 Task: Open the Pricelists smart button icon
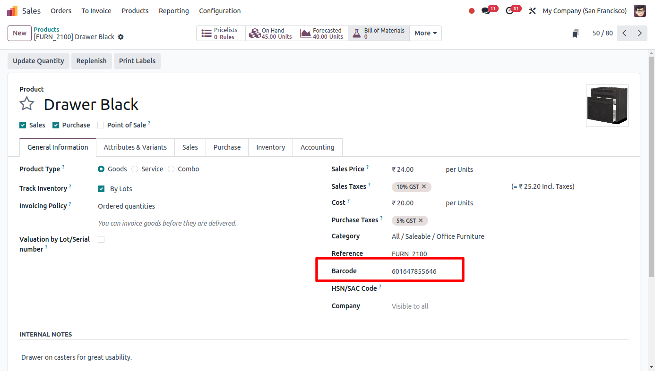206,33
